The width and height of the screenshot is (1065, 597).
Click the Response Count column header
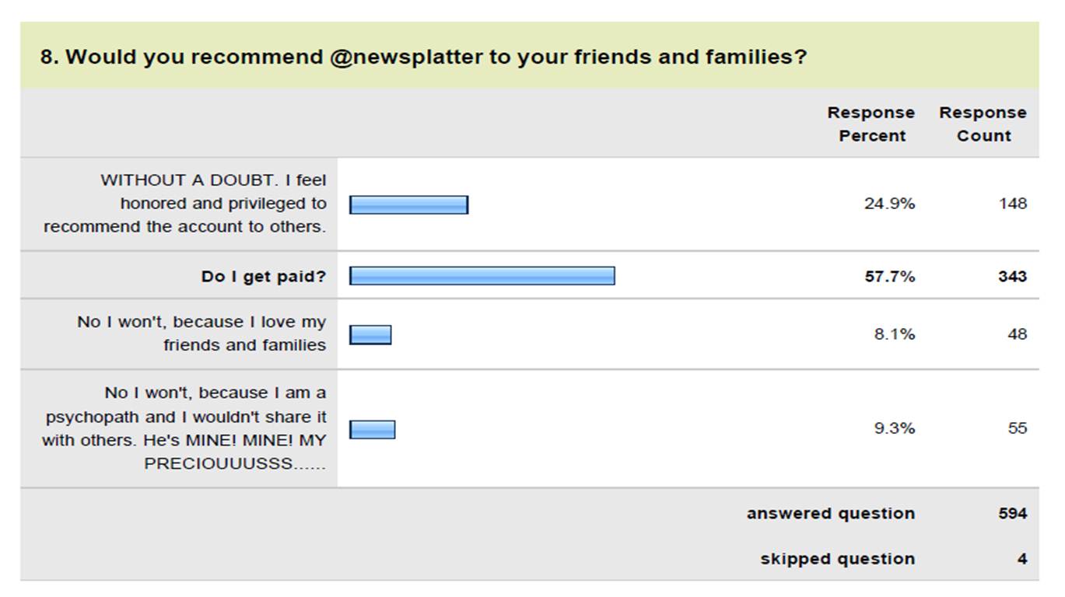tap(983, 124)
